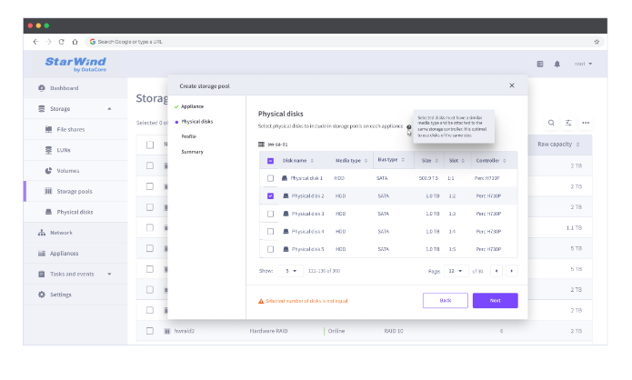Open Storage pools in sidebar
The image size is (632, 380).
point(75,192)
